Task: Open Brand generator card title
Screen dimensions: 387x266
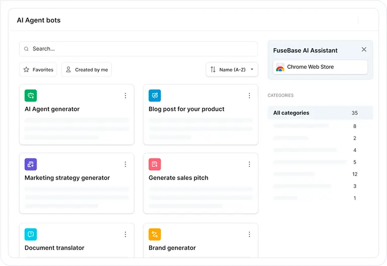Action: pos(172,248)
